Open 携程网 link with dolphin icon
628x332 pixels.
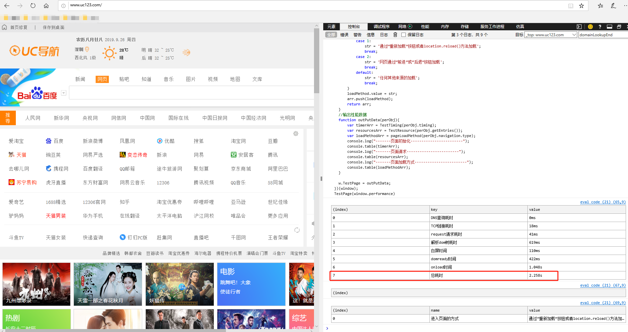click(x=57, y=169)
